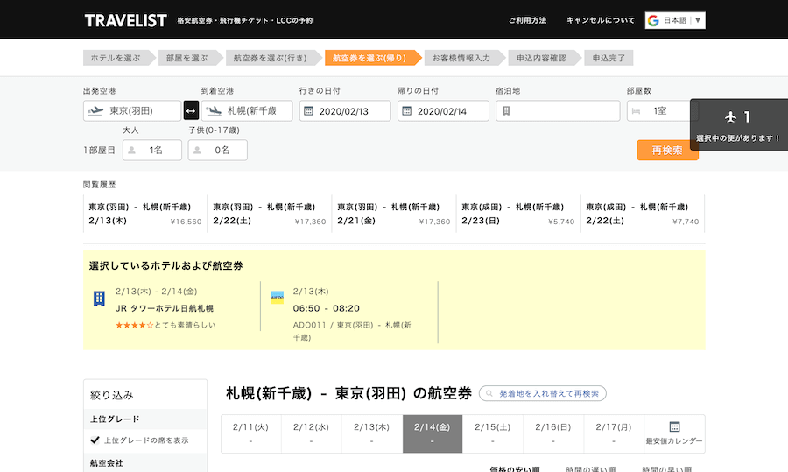Open history 2/21(金) ¥17,360 entry
This screenshot has width=788, height=472.
click(393, 214)
